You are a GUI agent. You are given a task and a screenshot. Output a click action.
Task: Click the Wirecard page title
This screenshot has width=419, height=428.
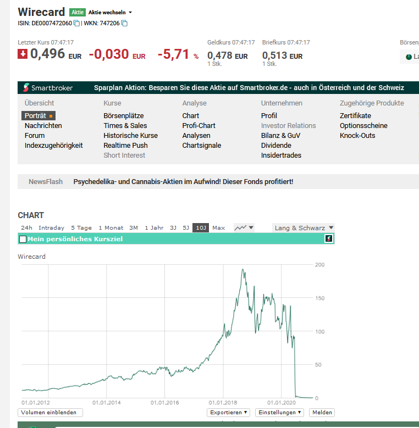point(41,12)
